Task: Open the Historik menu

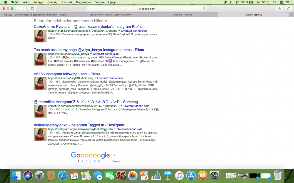Action: 67,2
